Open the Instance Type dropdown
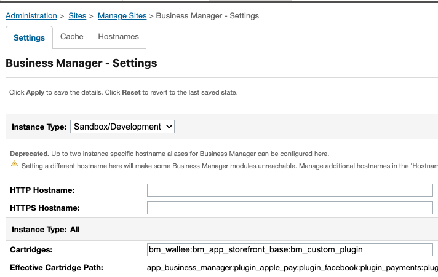 (122, 127)
